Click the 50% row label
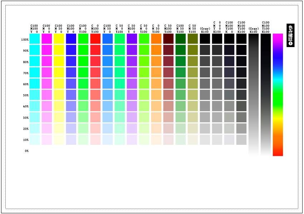 point(26,95)
